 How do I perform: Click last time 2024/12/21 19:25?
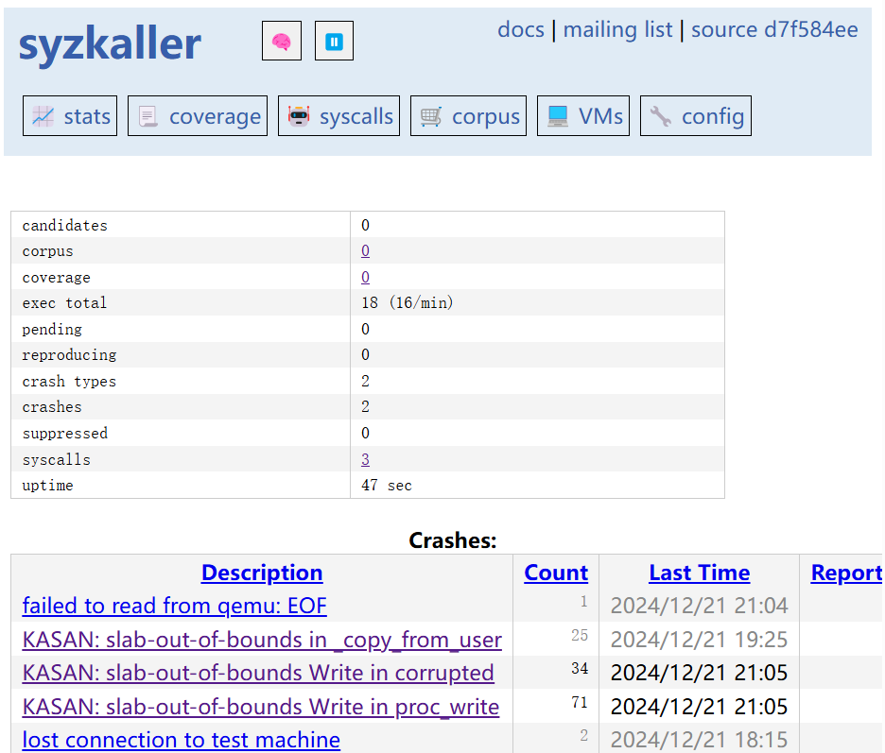coord(699,640)
